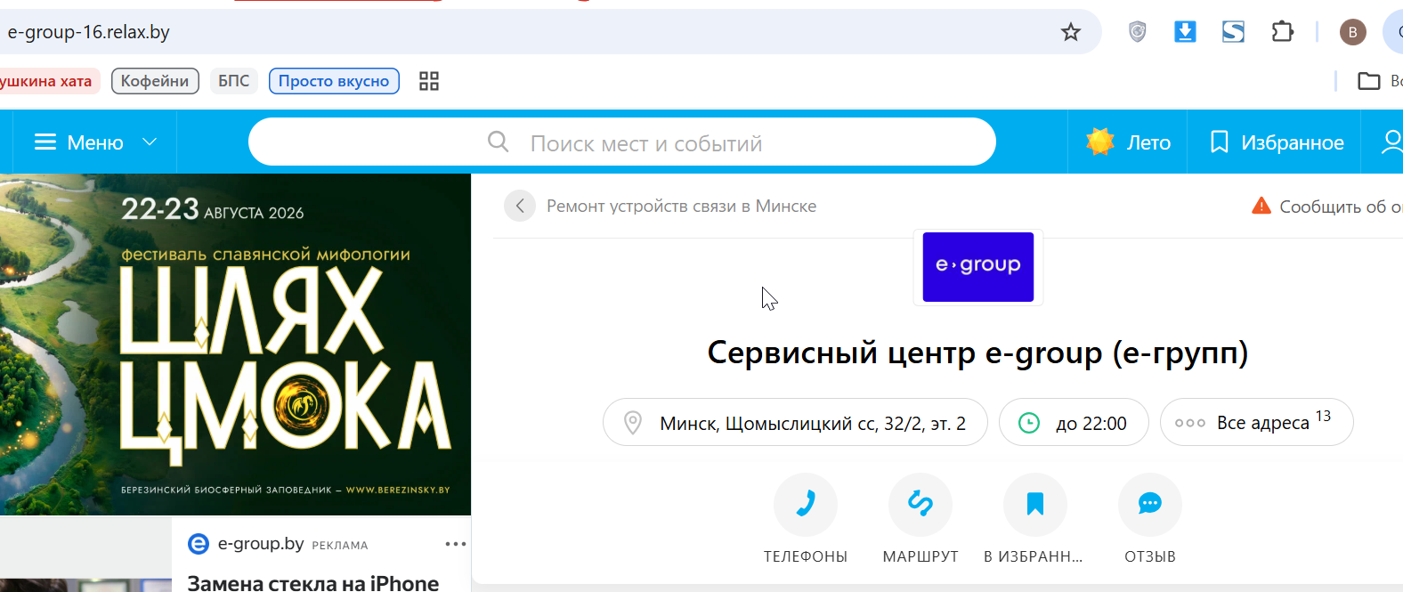Expand the Меню dropdown chevron
1403x592 pixels.
tap(150, 142)
